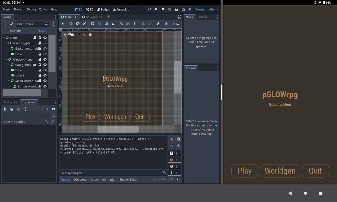The height and width of the screenshot is (202, 337).
Task: Toggle visibility of Window_menu node
Action: [45, 59]
